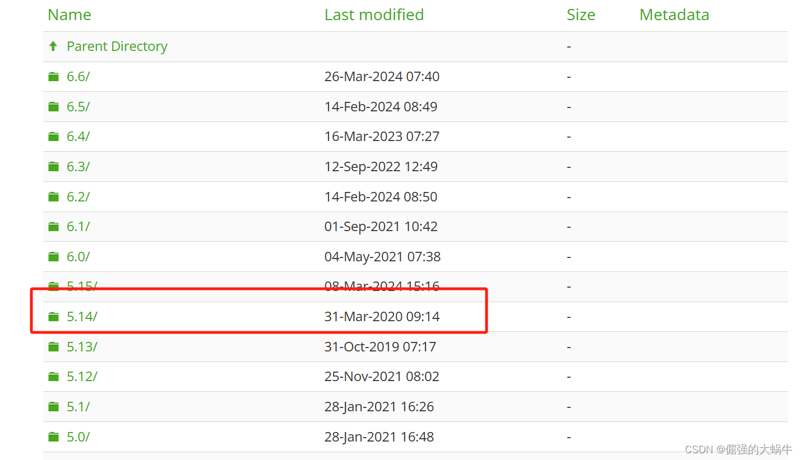The height and width of the screenshot is (460, 801).
Task: Click the Parent Directory up-arrow icon
Action: (53, 46)
